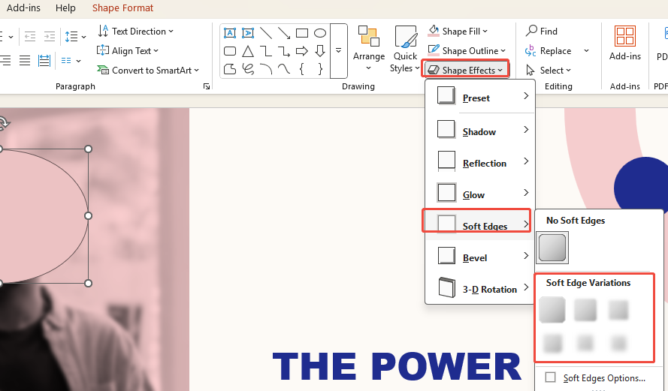The width and height of the screenshot is (668, 391).
Task: Switch to the Help tab
Action: tap(65, 8)
